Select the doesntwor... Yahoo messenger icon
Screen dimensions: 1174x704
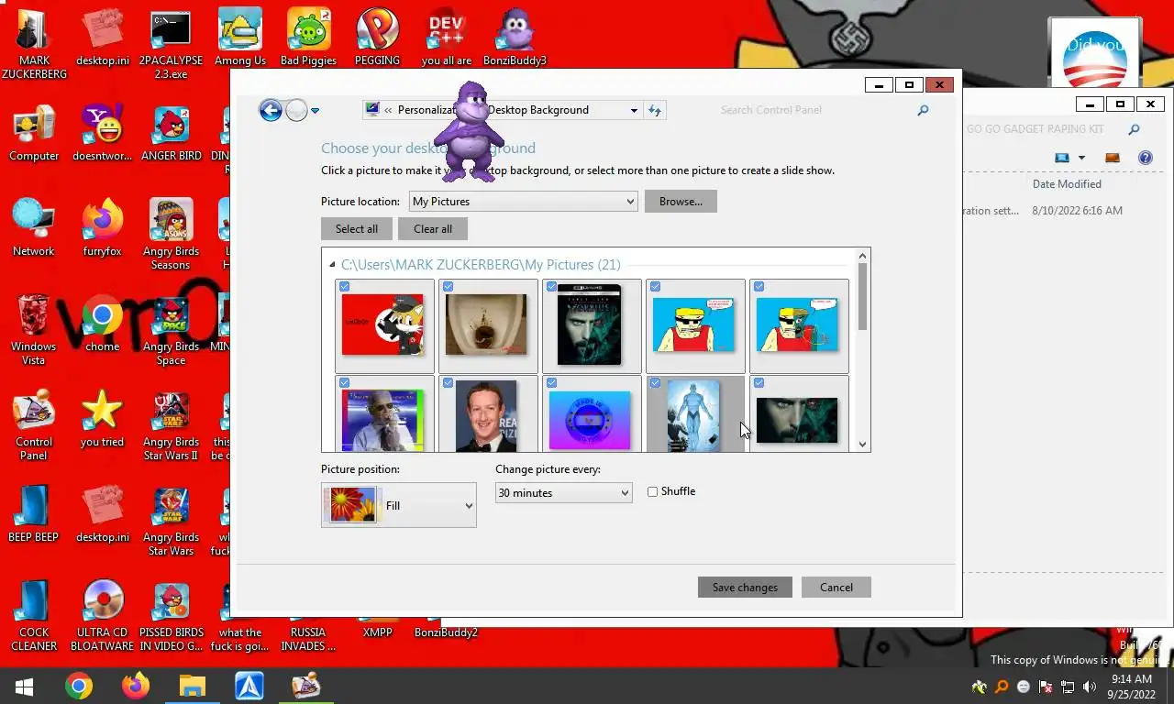tap(102, 133)
